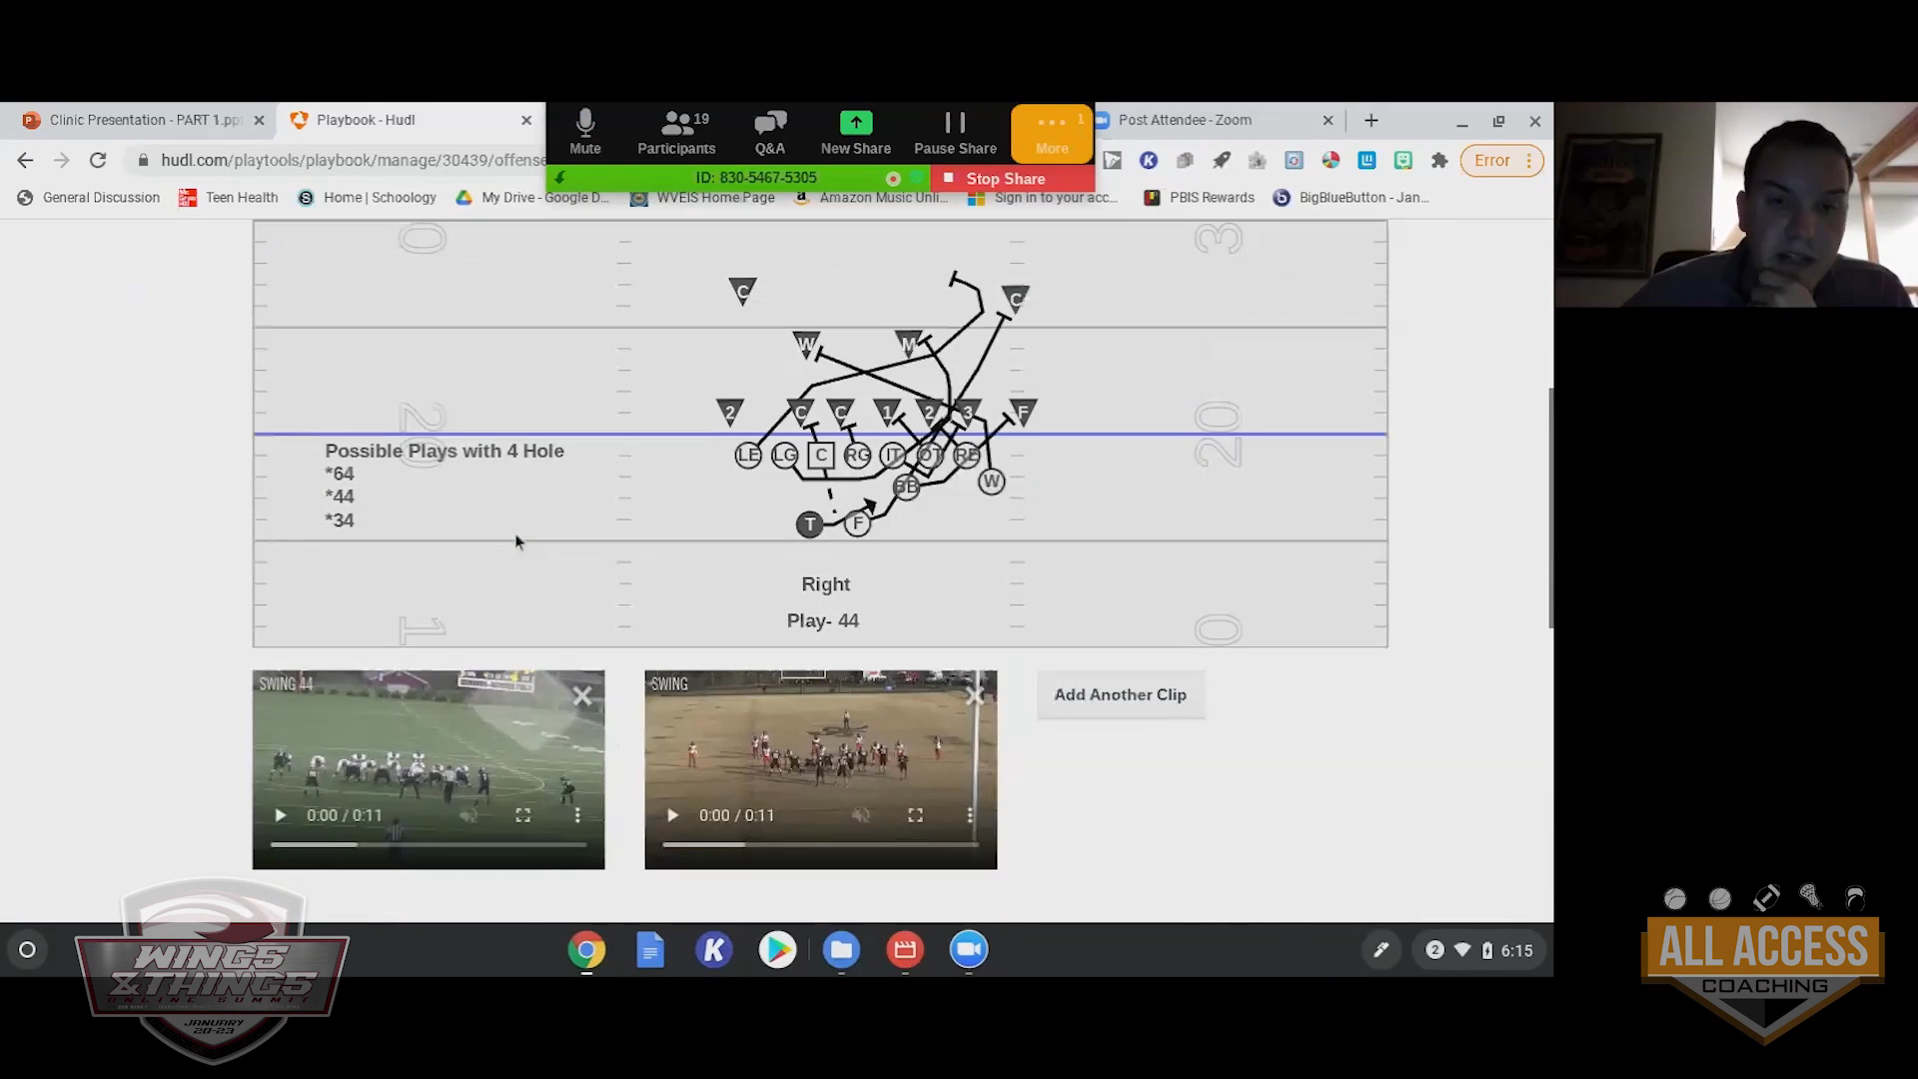Click the New Share button
Image resolution: width=1918 pixels, height=1079 pixels.
[855, 133]
